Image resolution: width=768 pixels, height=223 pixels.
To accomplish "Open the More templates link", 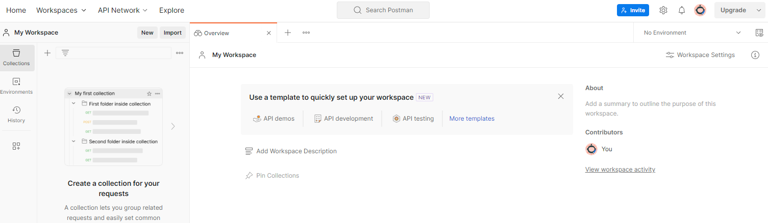I will pyautogui.click(x=472, y=119).
